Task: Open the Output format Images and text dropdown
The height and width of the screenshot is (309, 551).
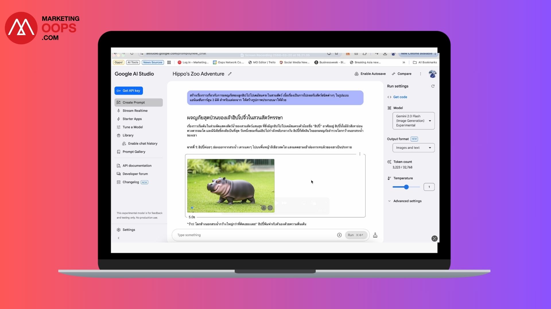Action: [x=413, y=148]
